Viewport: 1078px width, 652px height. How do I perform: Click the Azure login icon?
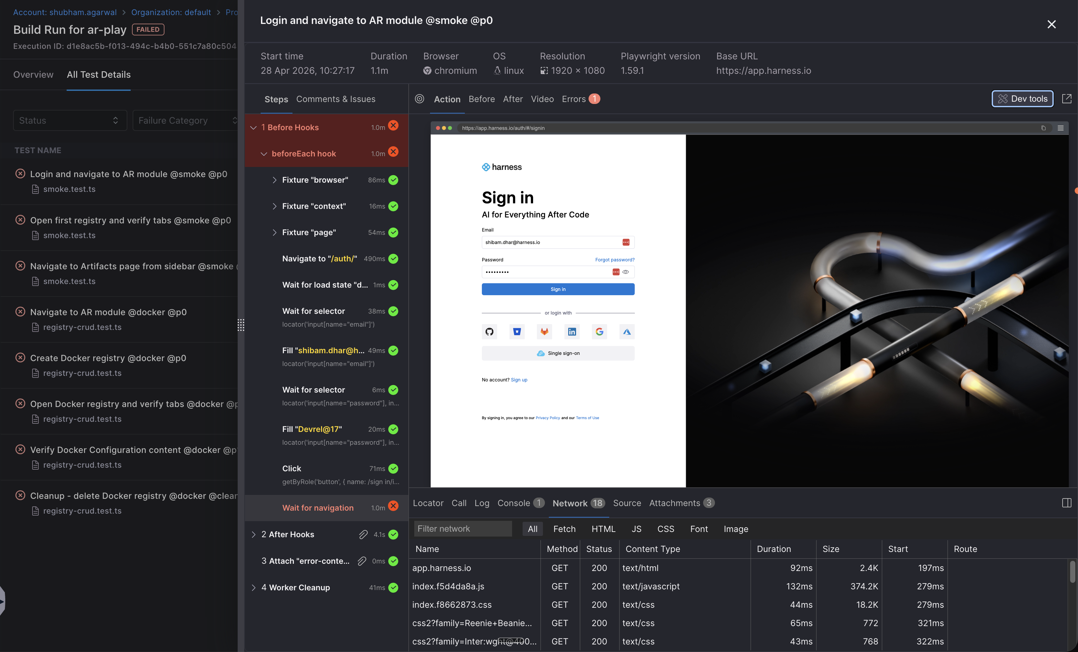point(627,332)
